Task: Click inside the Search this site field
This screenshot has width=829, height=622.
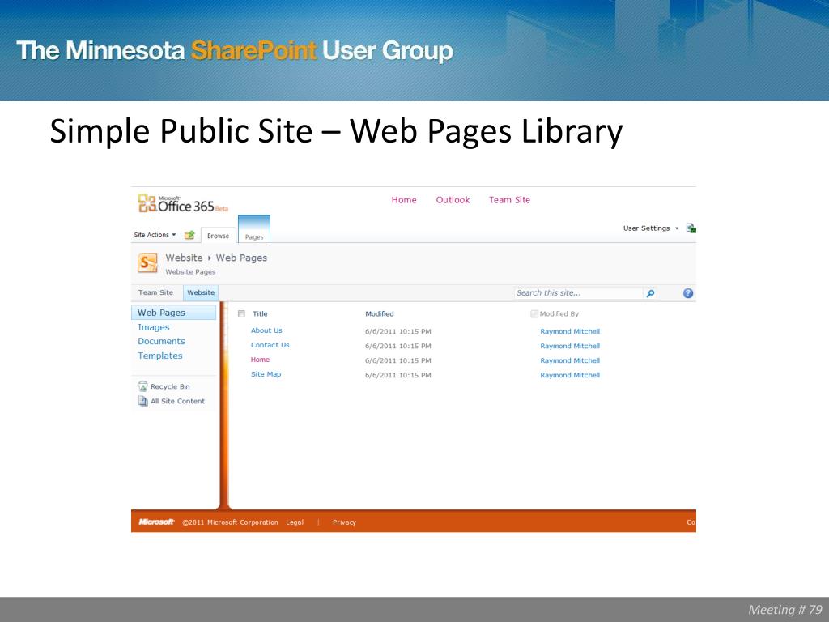Action: (578, 293)
